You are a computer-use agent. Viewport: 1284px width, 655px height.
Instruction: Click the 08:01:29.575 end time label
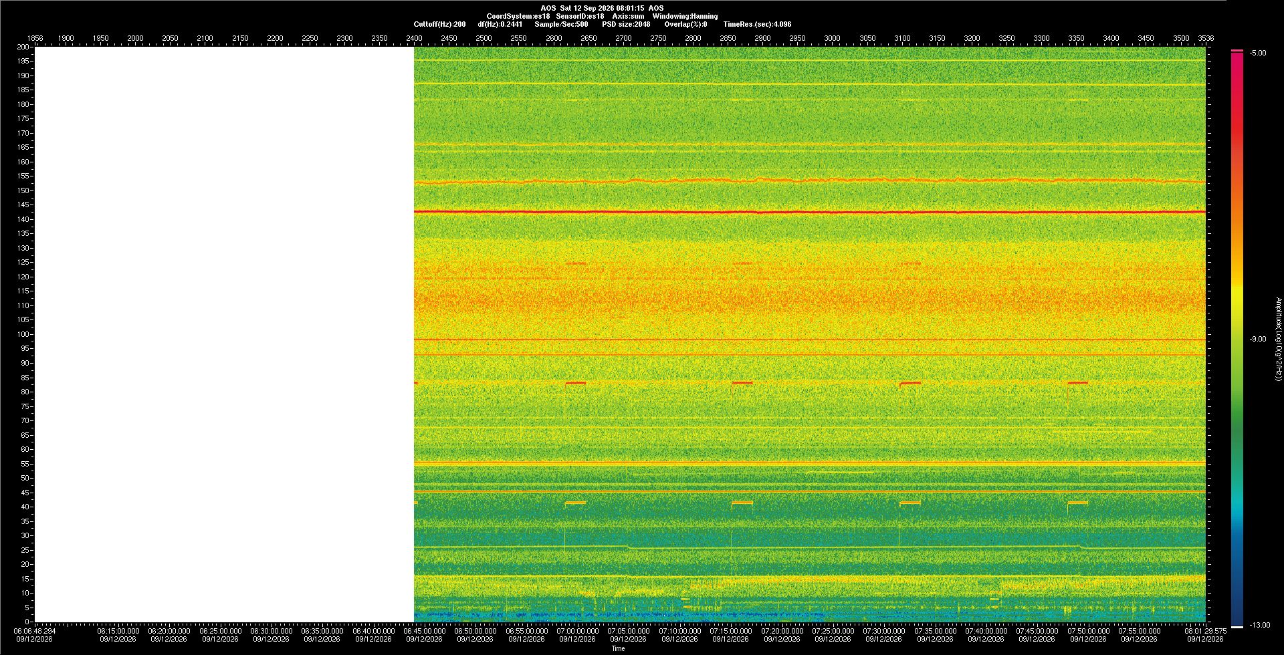click(x=1206, y=630)
